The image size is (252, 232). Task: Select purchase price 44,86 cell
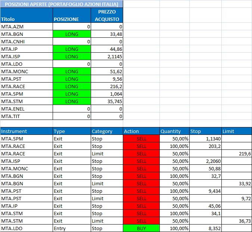tap(107, 49)
